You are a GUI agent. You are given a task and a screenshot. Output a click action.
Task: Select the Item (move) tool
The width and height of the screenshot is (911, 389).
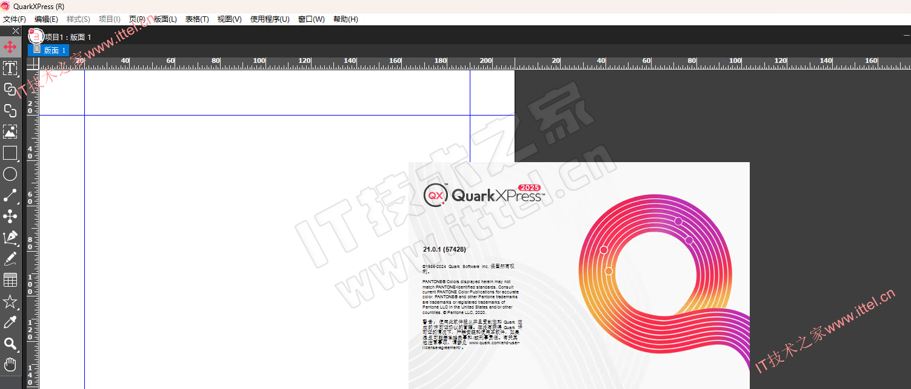coord(10,47)
